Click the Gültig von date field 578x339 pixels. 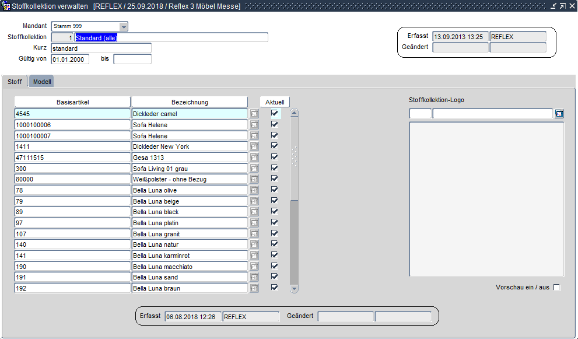(70, 59)
